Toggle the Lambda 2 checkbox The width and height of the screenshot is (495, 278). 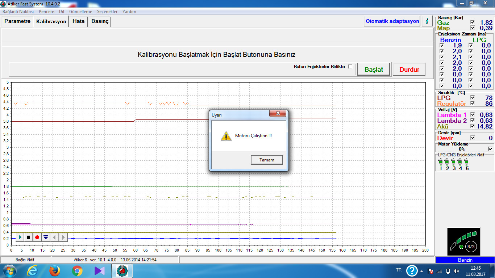pos(472,121)
